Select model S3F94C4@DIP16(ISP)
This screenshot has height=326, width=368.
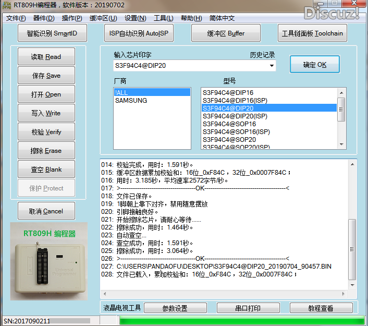coord(269,101)
